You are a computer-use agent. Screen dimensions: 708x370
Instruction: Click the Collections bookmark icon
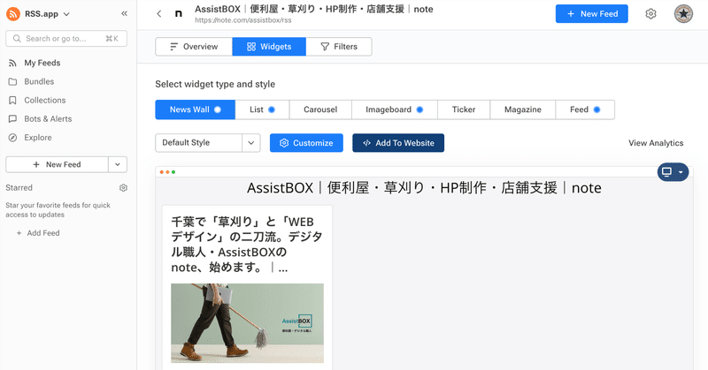pyautogui.click(x=12, y=100)
